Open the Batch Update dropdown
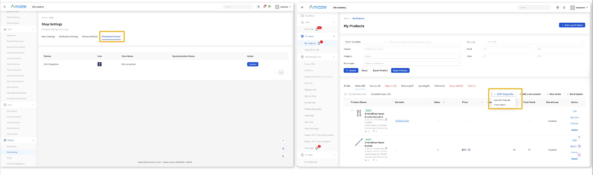Image resolution: width=593 pixels, height=175 pixels. pyautogui.click(x=575, y=94)
